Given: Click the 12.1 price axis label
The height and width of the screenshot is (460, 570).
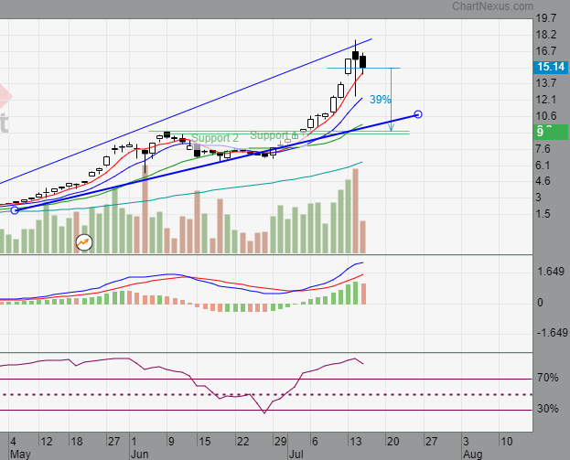Looking at the screenshot, I should tap(546, 100).
